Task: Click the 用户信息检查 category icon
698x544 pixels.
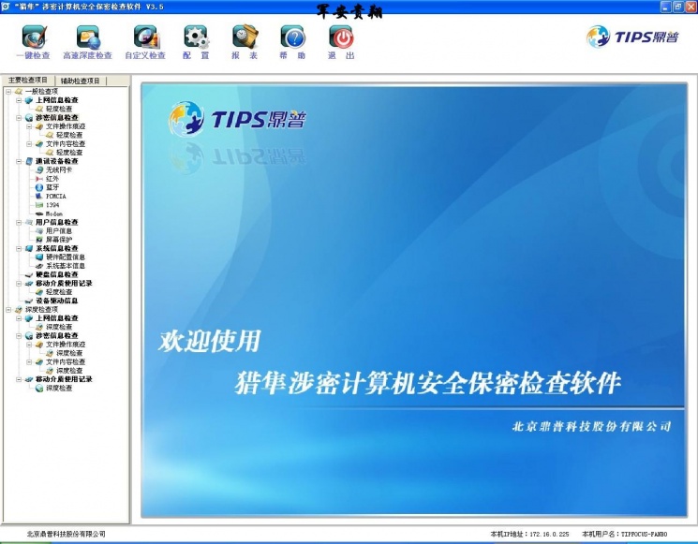Action: (x=29, y=222)
